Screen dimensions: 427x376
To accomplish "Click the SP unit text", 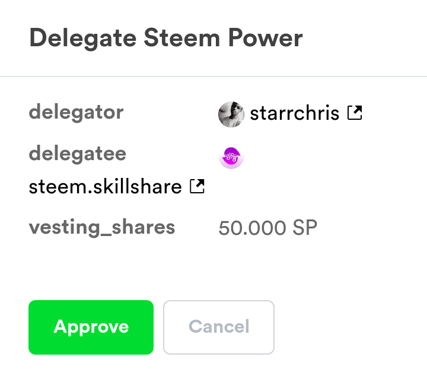I will click(x=305, y=228).
